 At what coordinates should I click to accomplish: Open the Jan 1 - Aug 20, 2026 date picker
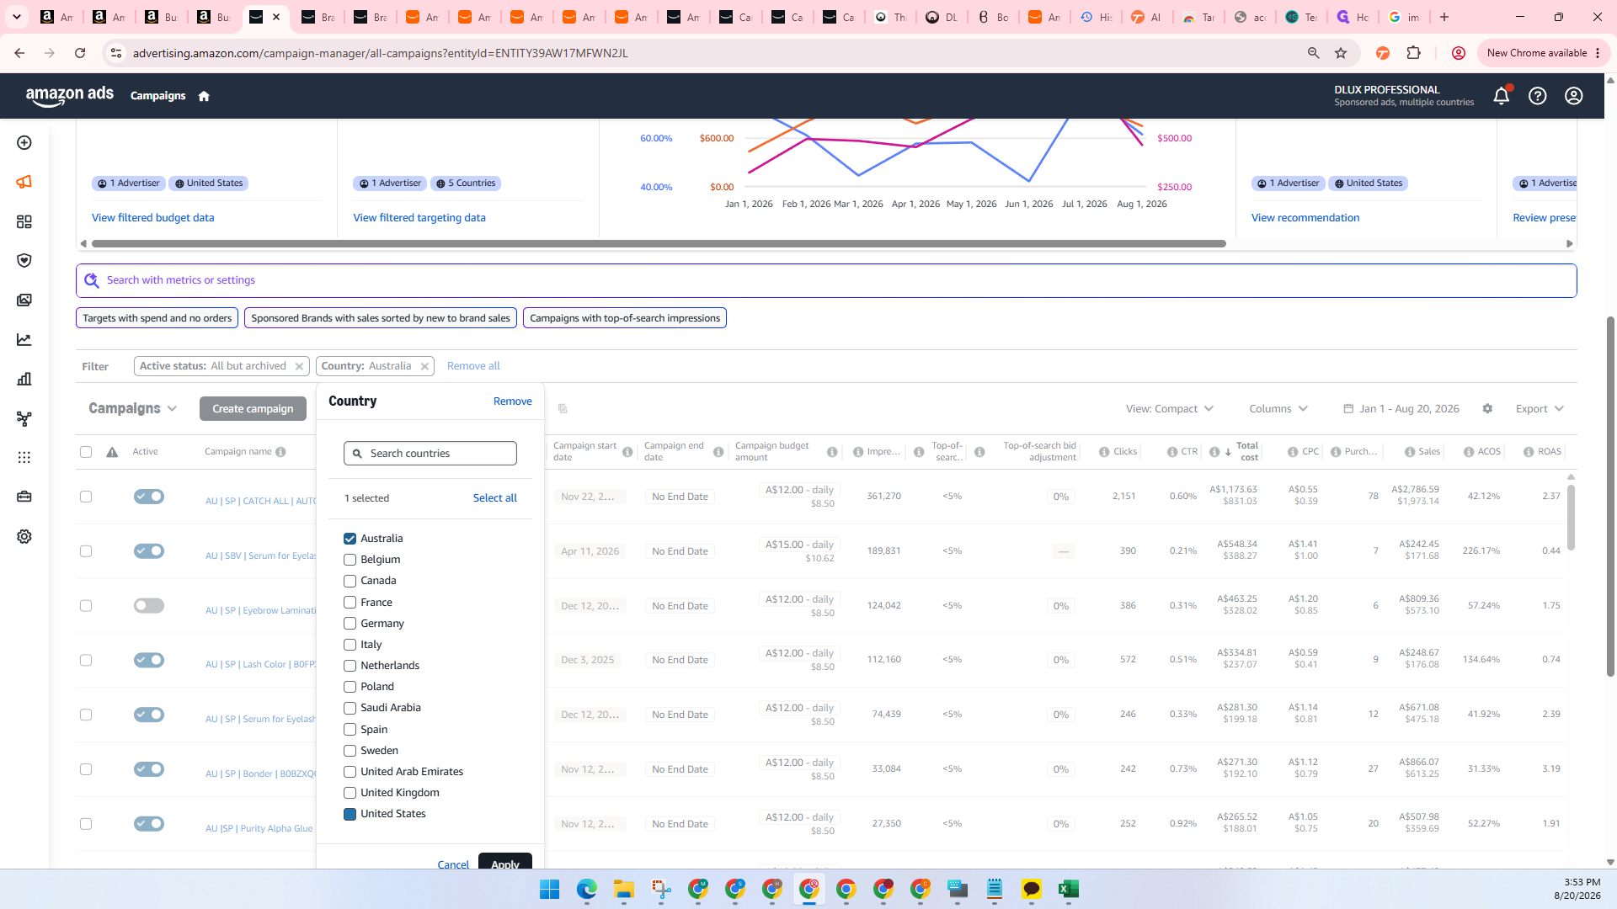[x=1401, y=409]
